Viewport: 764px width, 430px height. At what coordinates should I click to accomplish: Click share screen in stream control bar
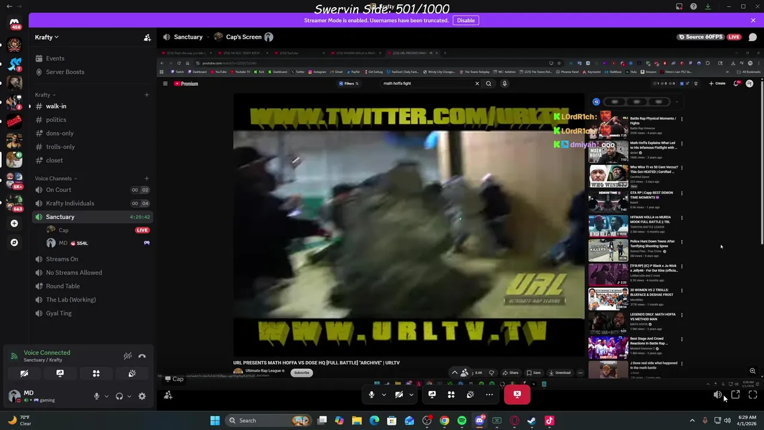click(432, 394)
